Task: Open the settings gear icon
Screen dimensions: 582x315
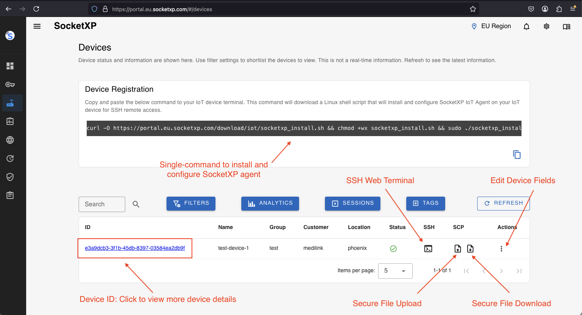Action: (x=547, y=27)
